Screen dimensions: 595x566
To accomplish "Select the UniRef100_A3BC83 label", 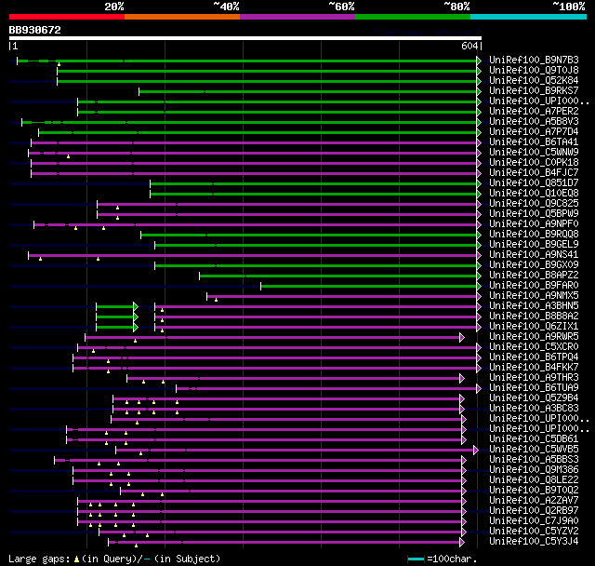I will [534, 409].
